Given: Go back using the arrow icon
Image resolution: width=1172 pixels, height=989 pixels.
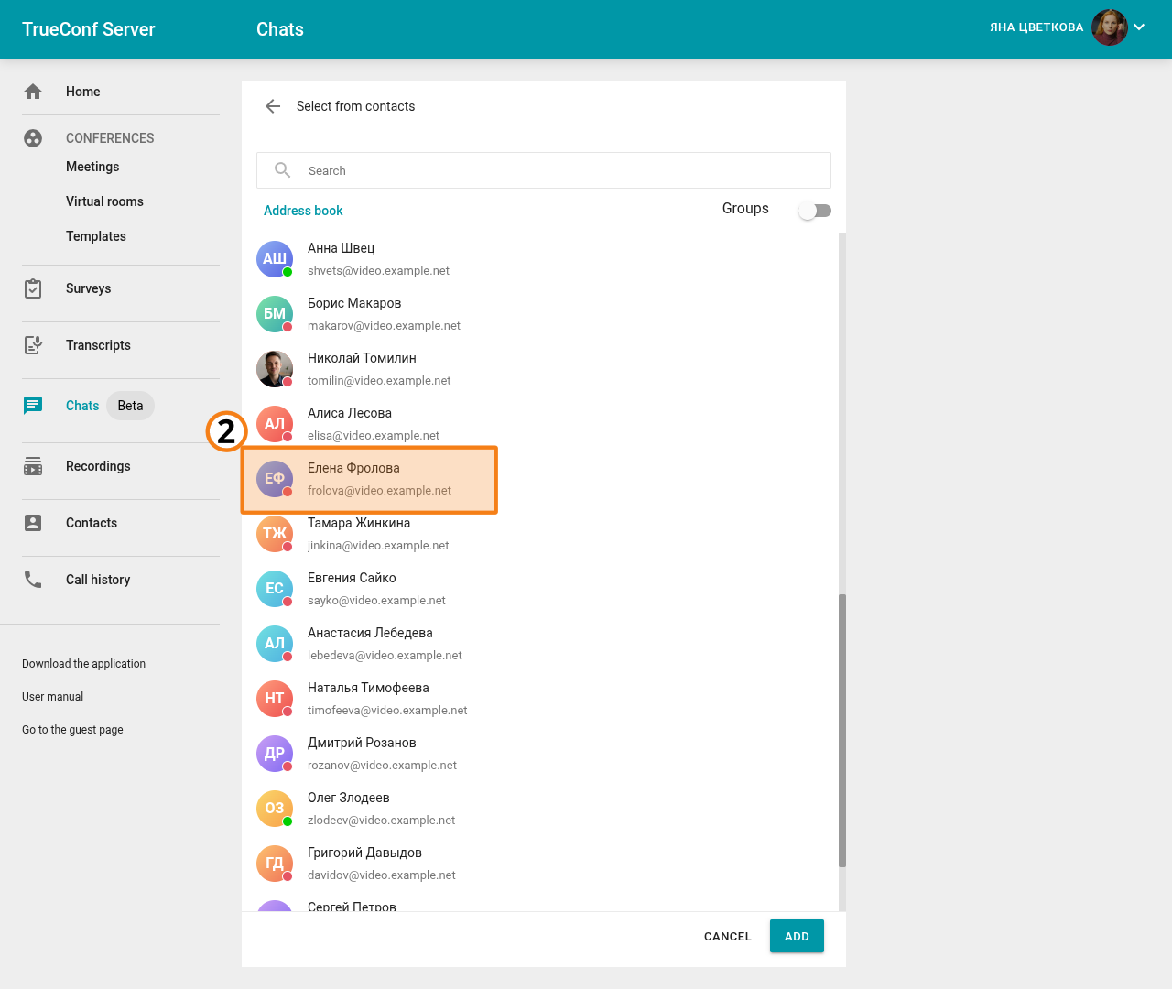Looking at the screenshot, I should coord(273,106).
